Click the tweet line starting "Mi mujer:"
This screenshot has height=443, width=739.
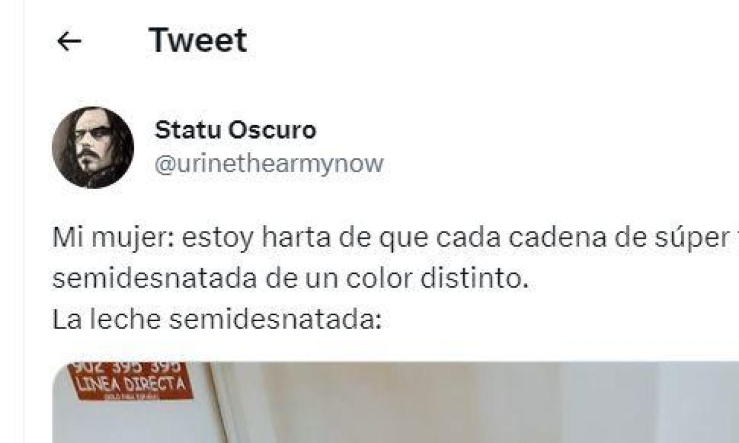pos(395,238)
